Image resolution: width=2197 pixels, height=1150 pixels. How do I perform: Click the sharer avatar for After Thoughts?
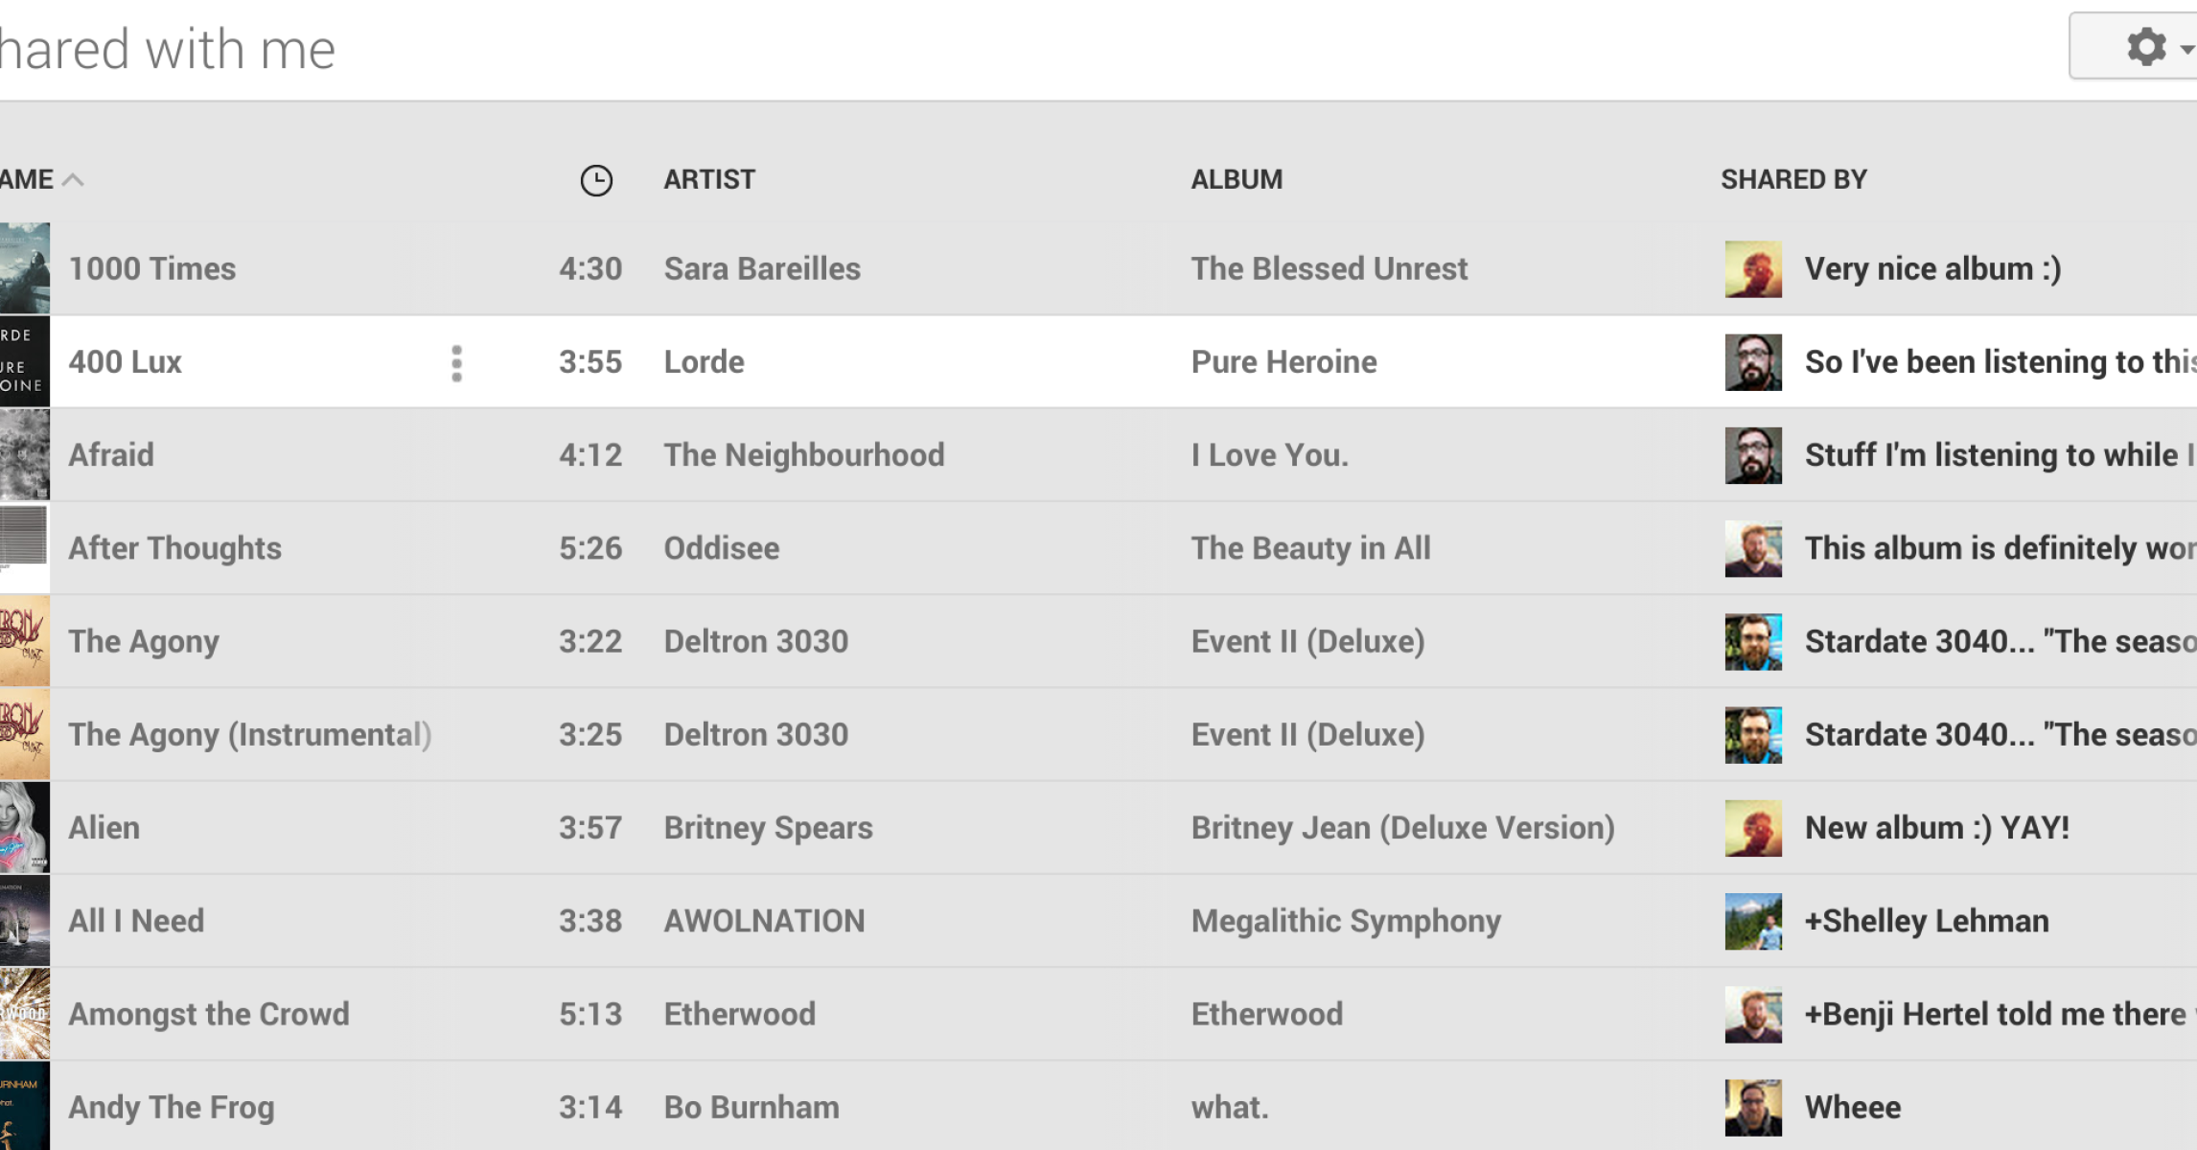(x=1753, y=548)
